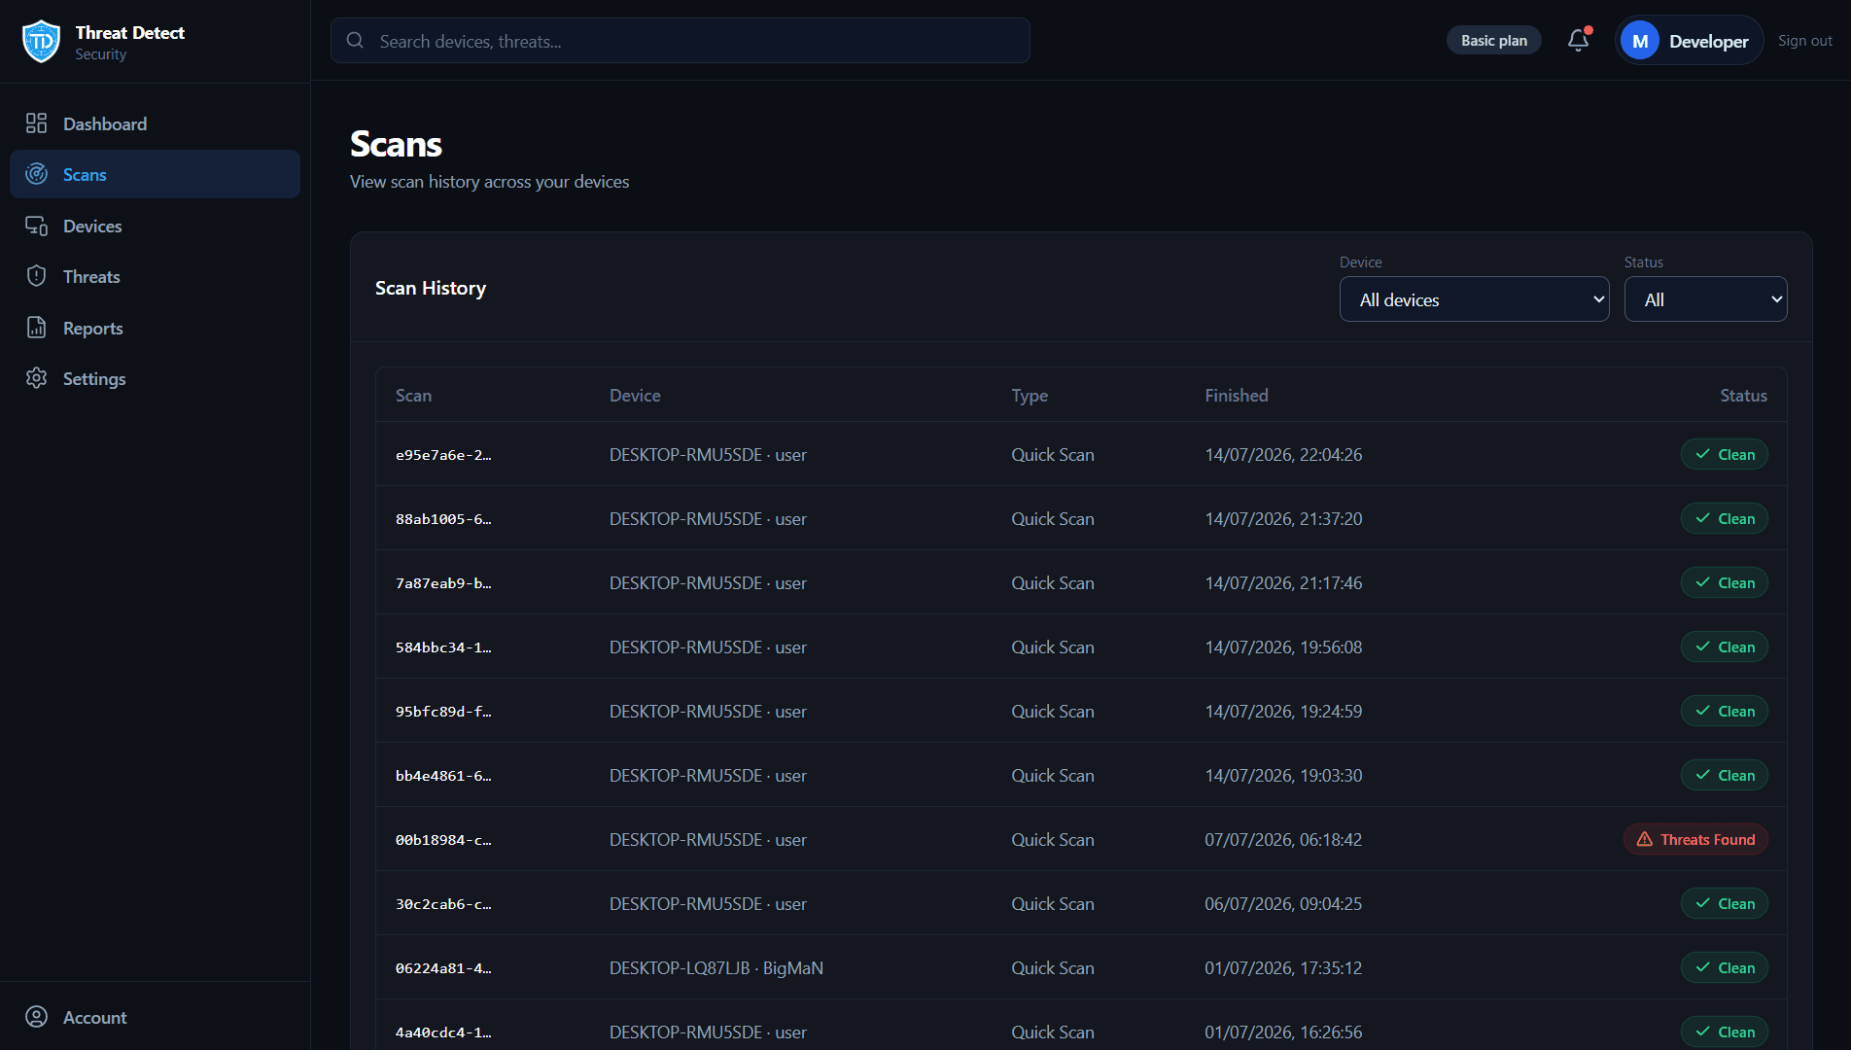The image size is (1851, 1050).
Task: Open the Developer profile button
Action: tap(1689, 41)
